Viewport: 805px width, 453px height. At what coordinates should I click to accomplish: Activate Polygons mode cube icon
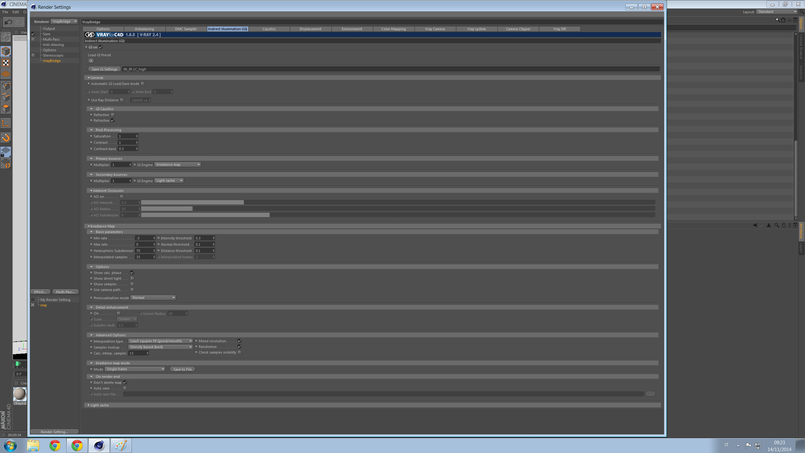point(6,109)
